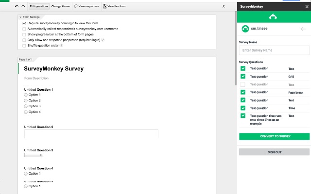Click the Time type label
Screen dimensions: 311x194
point(292,108)
